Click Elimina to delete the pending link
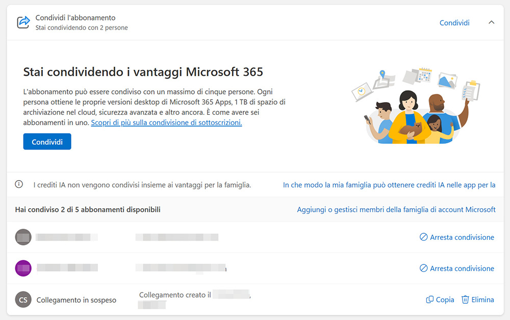Image resolution: width=510 pixels, height=320 pixels. (x=482, y=300)
